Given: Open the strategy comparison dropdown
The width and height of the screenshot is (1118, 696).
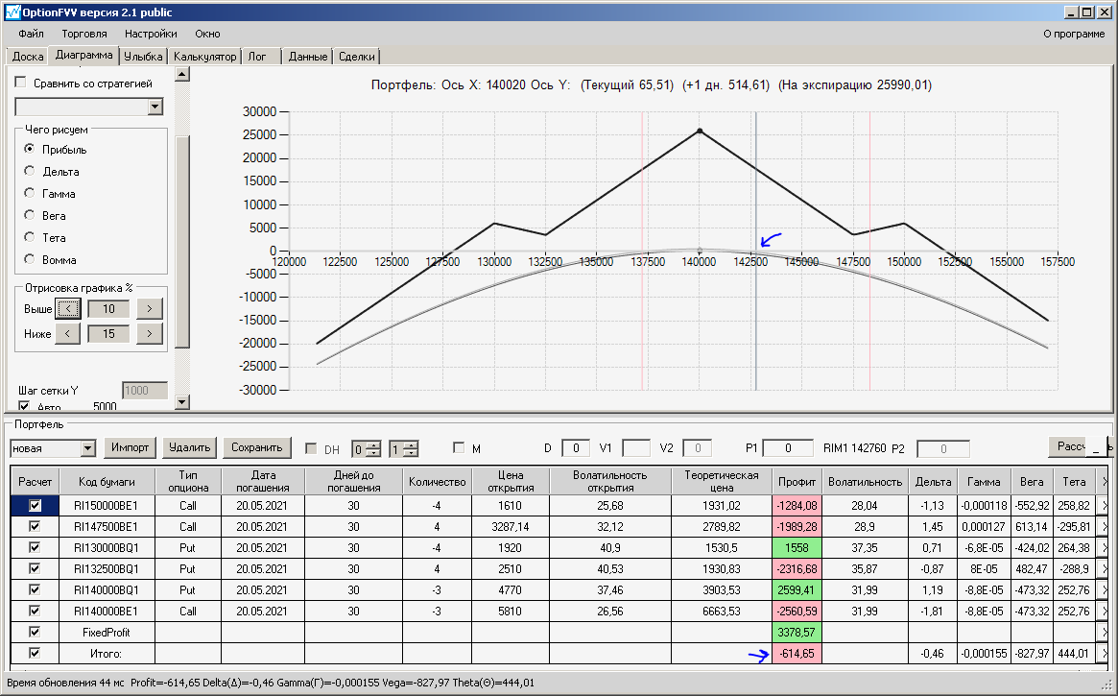Looking at the screenshot, I should 155,107.
